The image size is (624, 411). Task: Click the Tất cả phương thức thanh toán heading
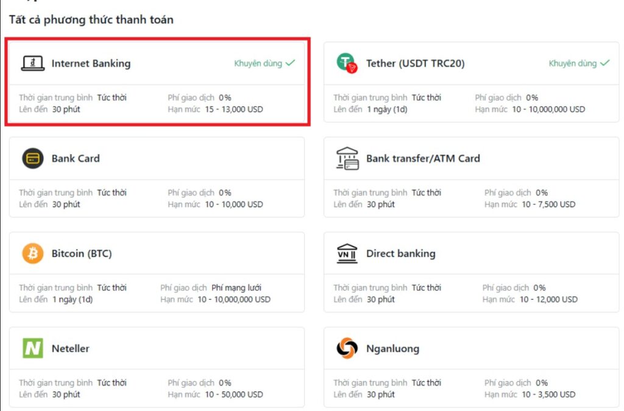(92, 19)
